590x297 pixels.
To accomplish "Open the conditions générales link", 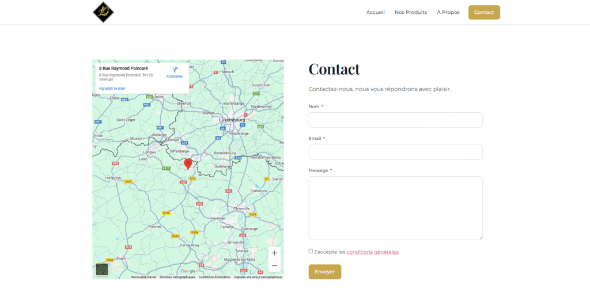I will [372, 252].
